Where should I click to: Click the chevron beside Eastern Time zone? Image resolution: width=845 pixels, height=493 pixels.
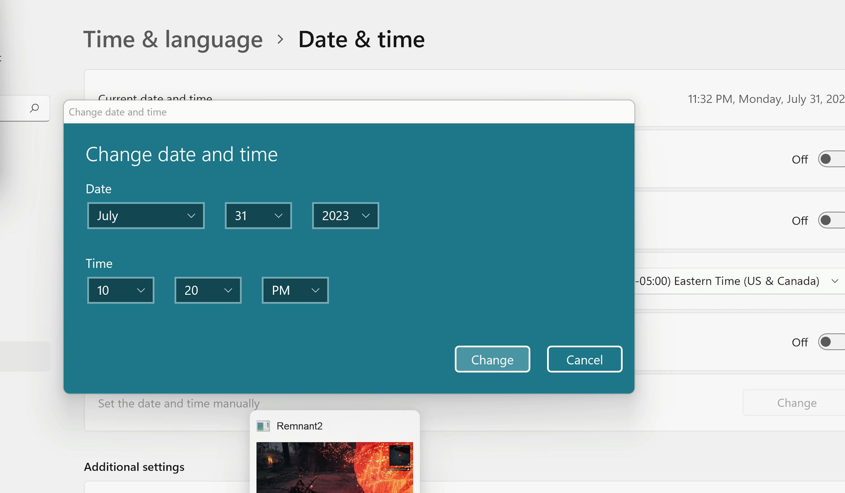(x=835, y=281)
